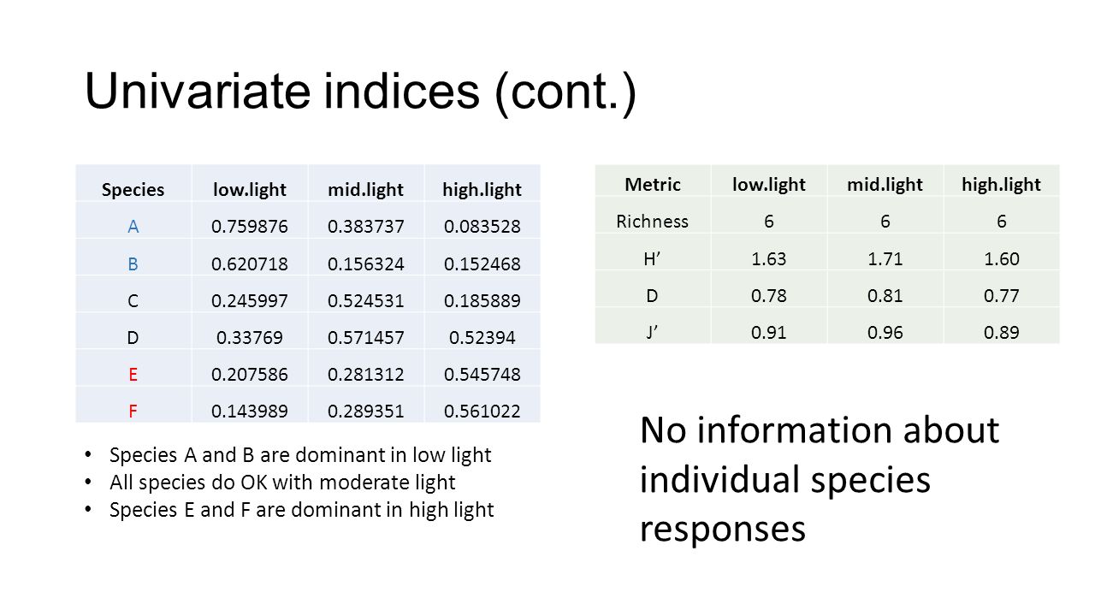Click the Metric column header
1095x616 pixels.
coord(653,184)
